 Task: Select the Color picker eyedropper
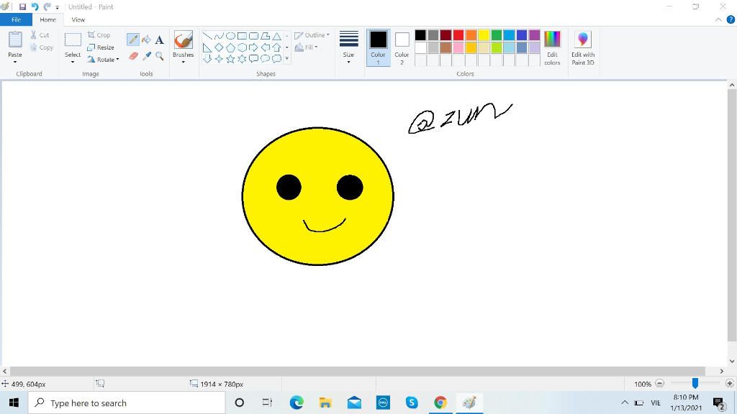point(146,56)
